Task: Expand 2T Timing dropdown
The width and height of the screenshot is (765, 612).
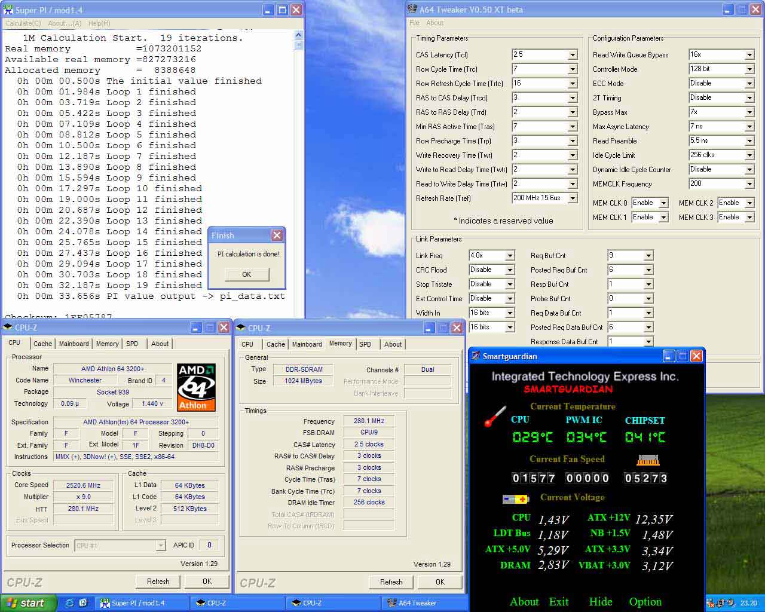Action: click(x=749, y=97)
